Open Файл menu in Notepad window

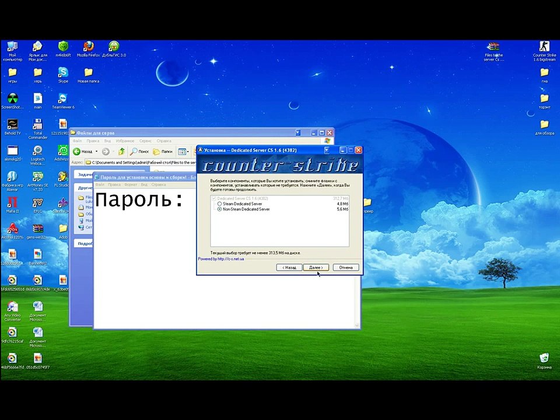[x=100, y=185]
